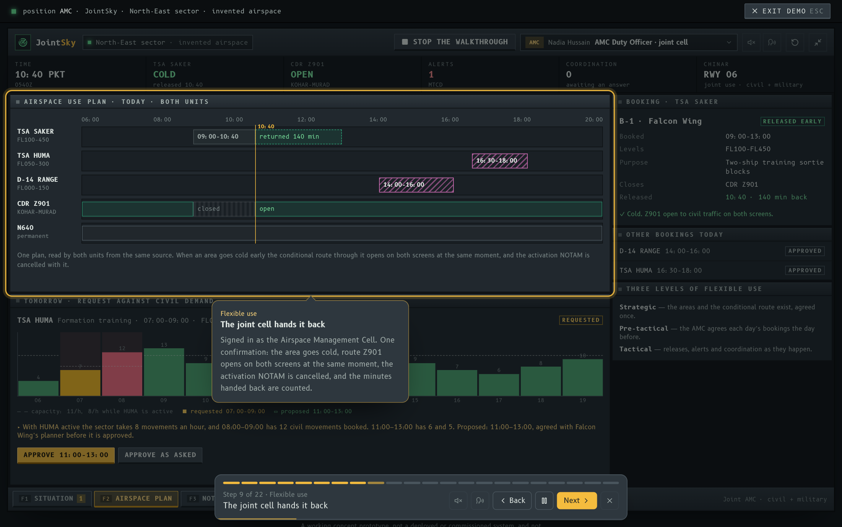This screenshot has width=842, height=527.
Task: Click the CHINAR RWY 06 status tile
Action: (x=765, y=74)
